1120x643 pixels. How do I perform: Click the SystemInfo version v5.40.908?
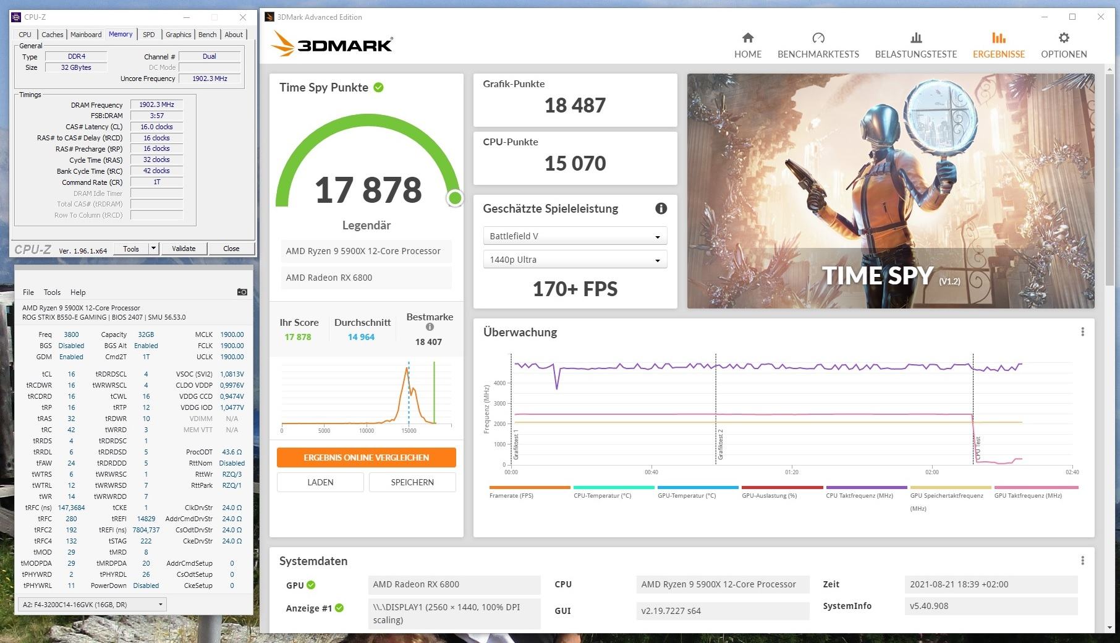point(991,606)
